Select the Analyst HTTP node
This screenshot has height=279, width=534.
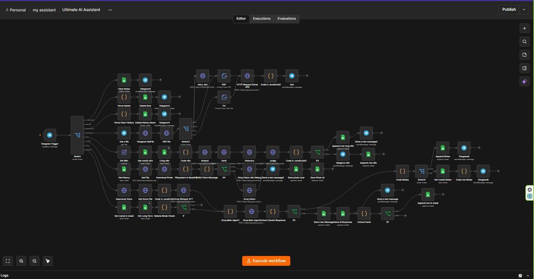tap(205, 152)
